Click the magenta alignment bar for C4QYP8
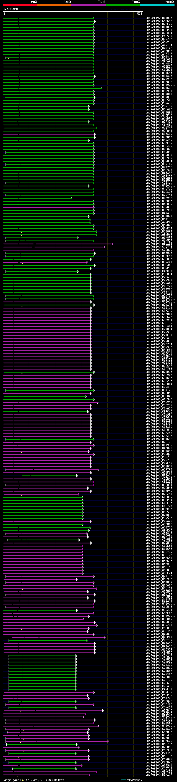The width and height of the screenshot is (177, 782). click(x=54, y=247)
